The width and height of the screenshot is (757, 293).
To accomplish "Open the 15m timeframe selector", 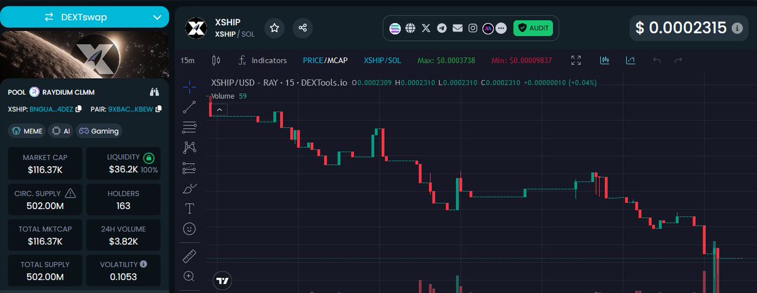I will pos(187,60).
